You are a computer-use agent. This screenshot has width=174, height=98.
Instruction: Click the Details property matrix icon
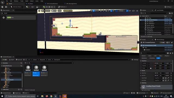pos(168,53)
